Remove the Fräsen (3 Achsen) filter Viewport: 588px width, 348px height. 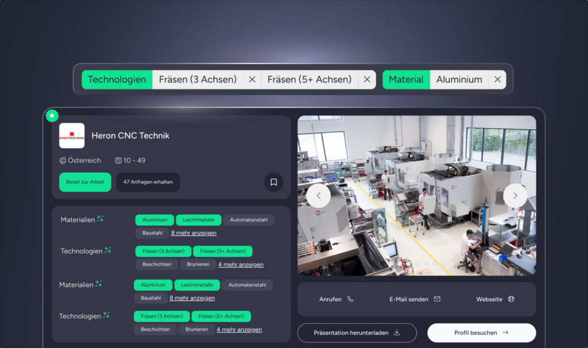[x=252, y=80]
